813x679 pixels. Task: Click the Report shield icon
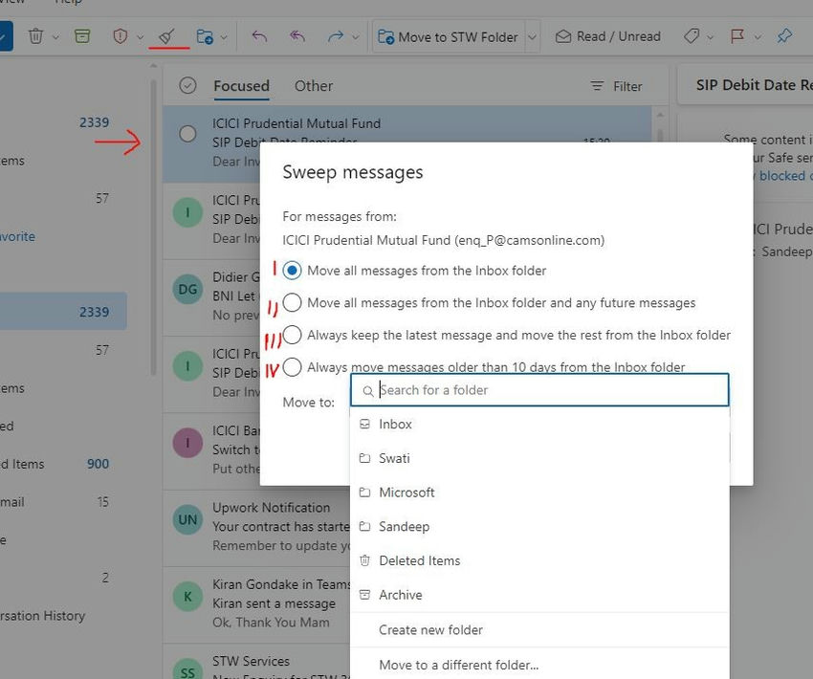point(121,36)
